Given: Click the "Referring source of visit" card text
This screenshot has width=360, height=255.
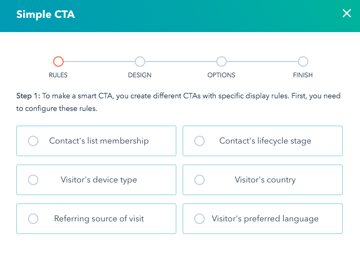Looking at the screenshot, I should 99,219.
